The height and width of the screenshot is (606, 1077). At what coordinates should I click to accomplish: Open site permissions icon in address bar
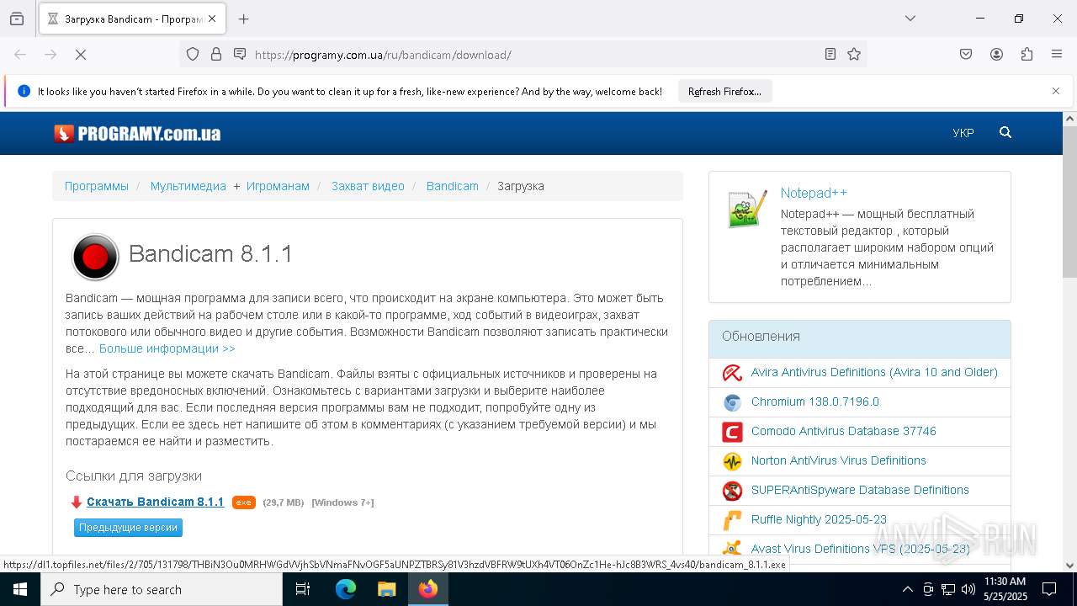240,55
